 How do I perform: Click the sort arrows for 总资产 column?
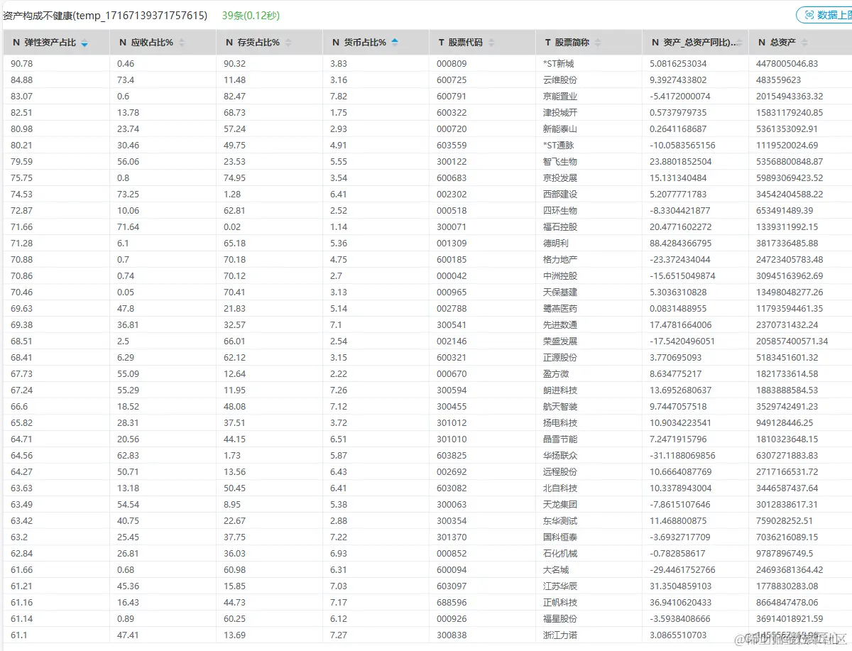click(805, 43)
